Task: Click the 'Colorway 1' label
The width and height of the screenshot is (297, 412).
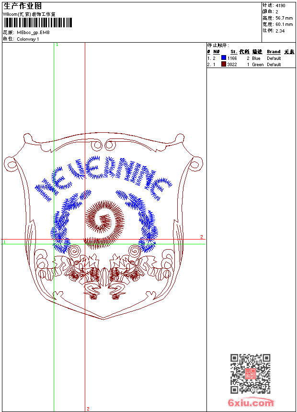Action: pyautogui.click(x=28, y=39)
